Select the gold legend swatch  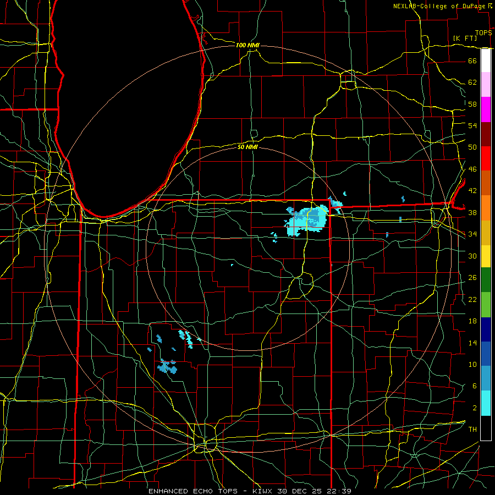coord(486,233)
